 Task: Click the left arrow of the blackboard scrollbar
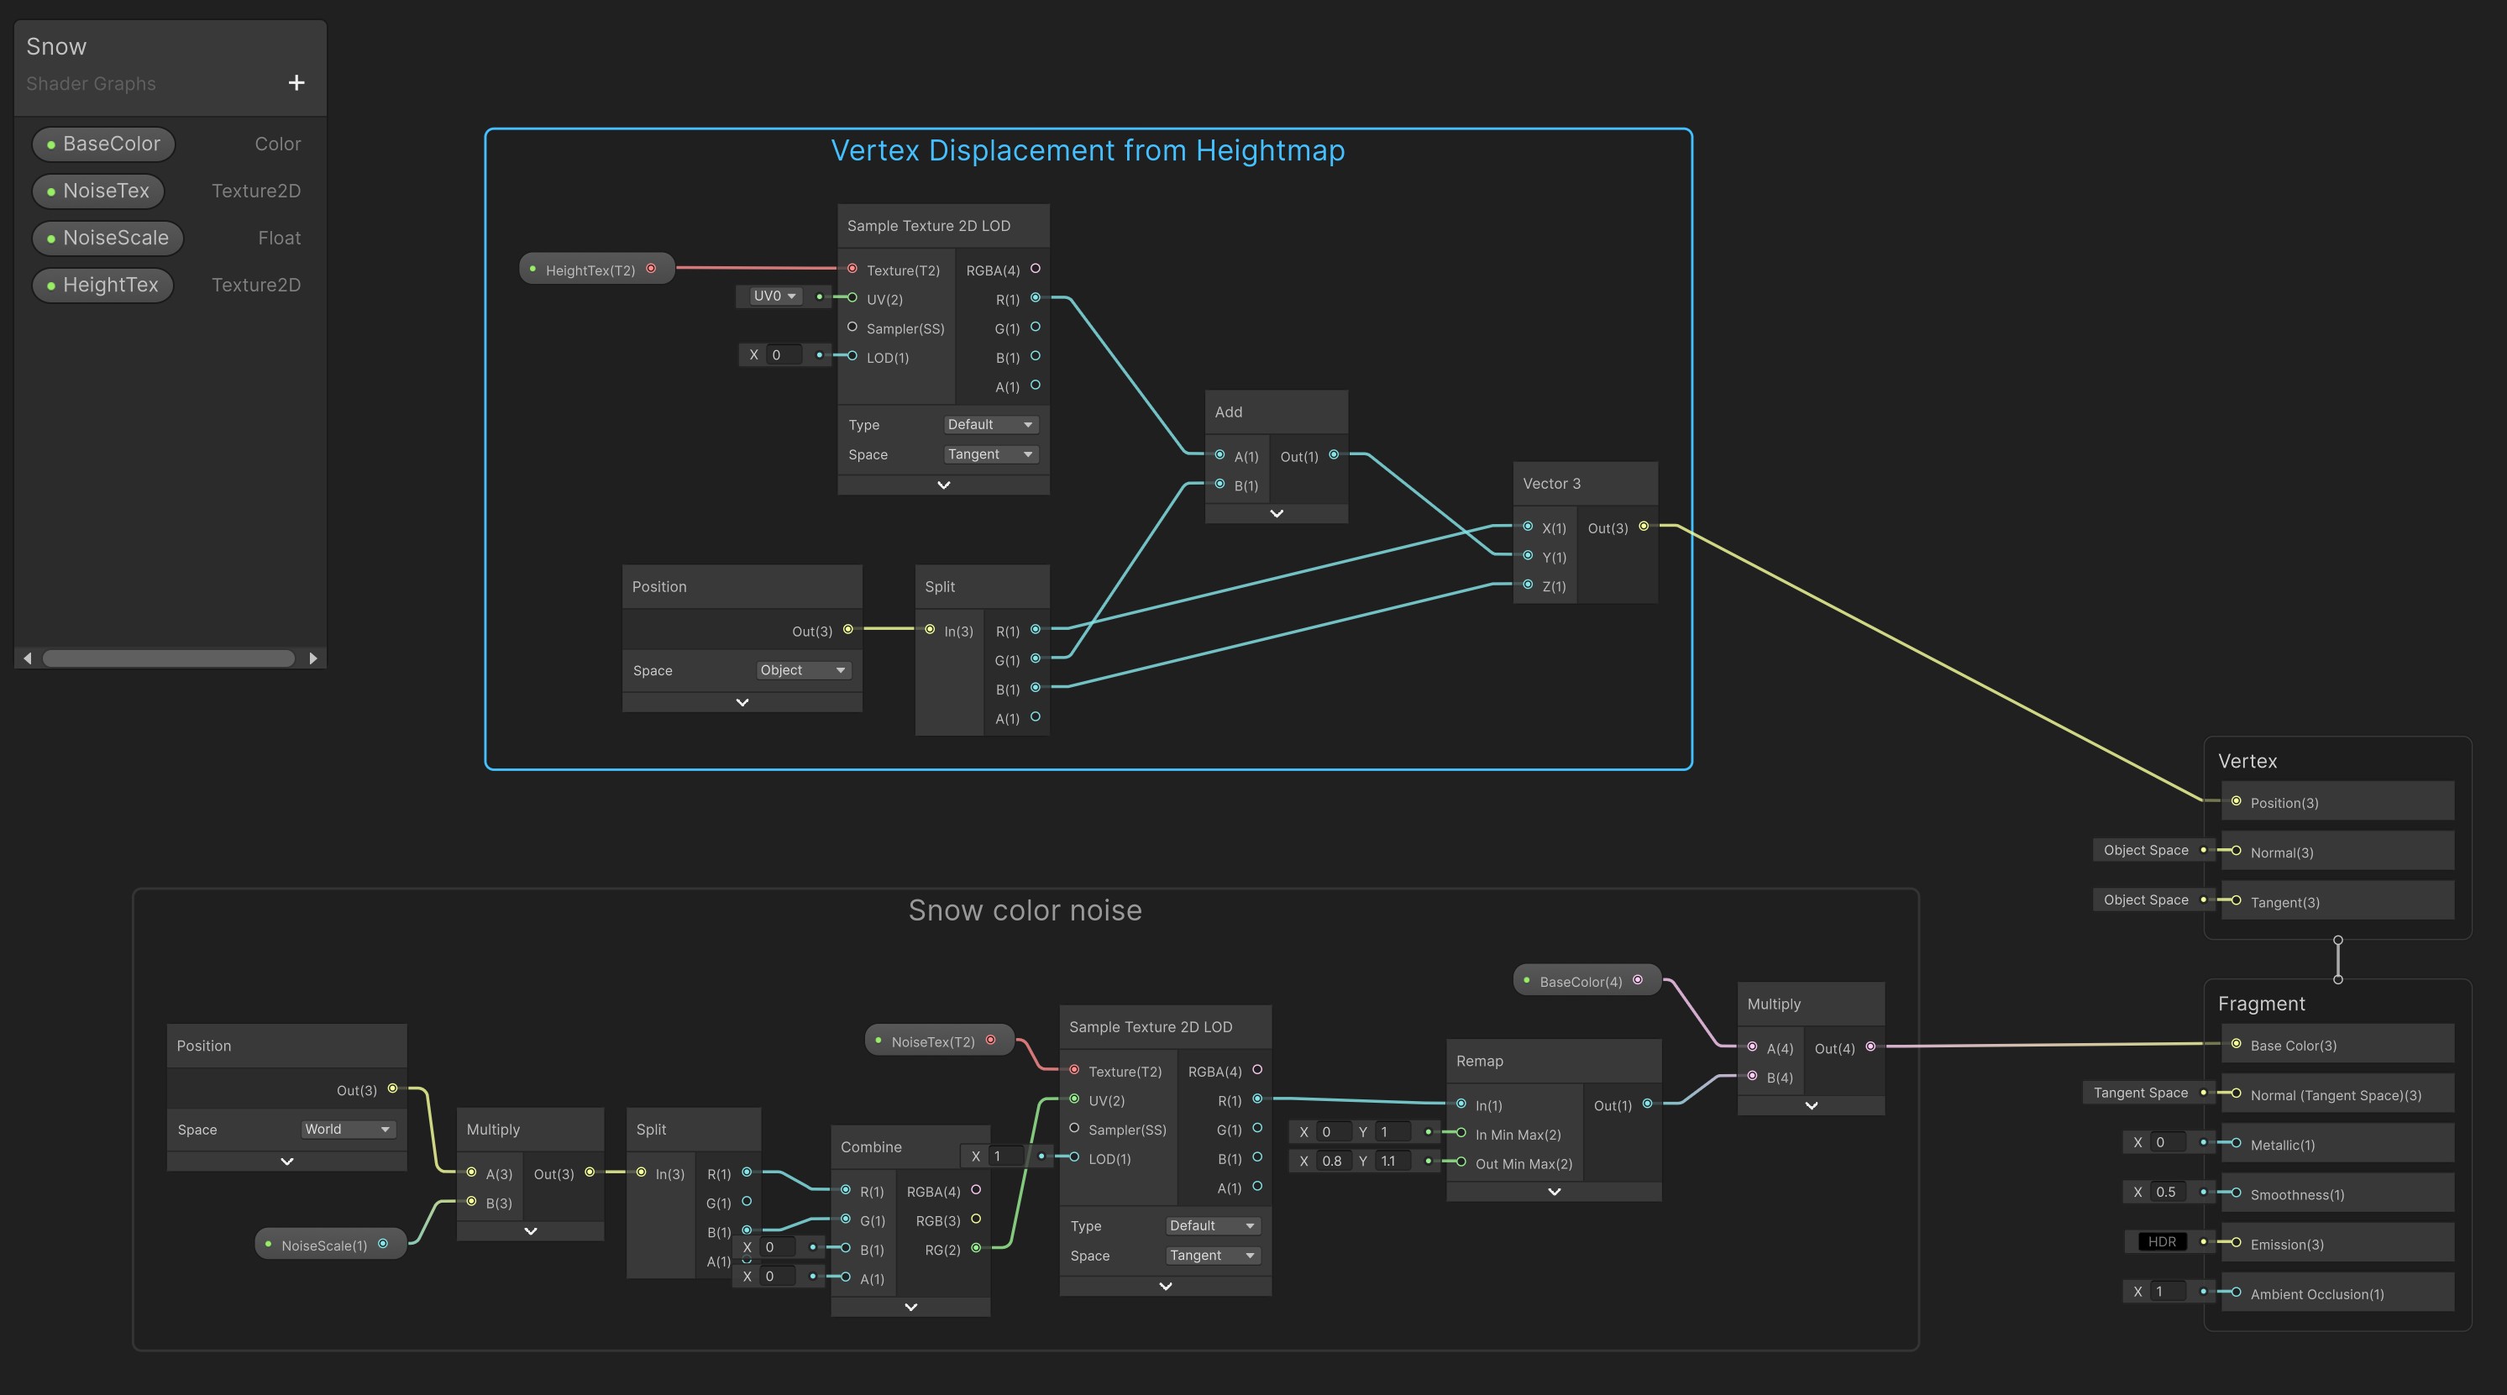27,658
